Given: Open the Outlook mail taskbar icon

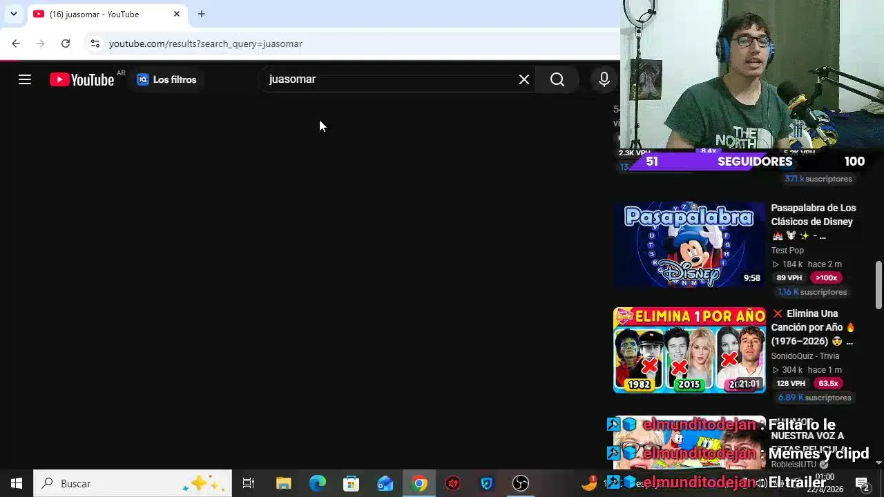Looking at the screenshot, I should tap(385, 483).
